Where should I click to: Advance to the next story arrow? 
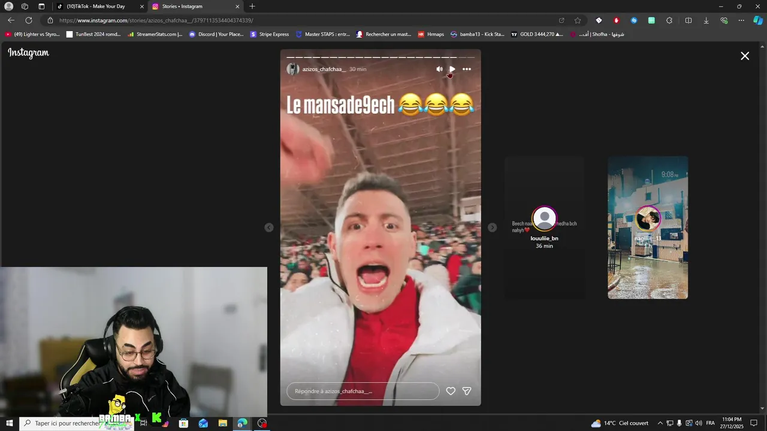point(492,227)
